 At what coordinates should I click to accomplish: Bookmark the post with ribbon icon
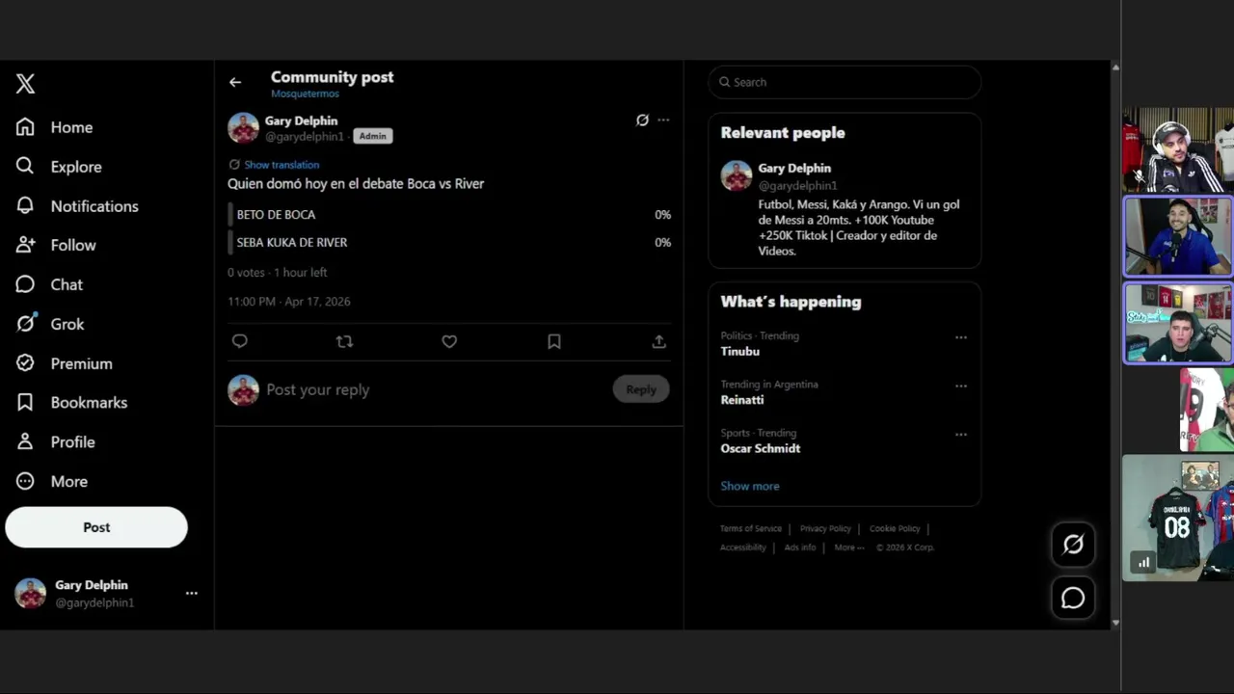[x=554, y=341]
